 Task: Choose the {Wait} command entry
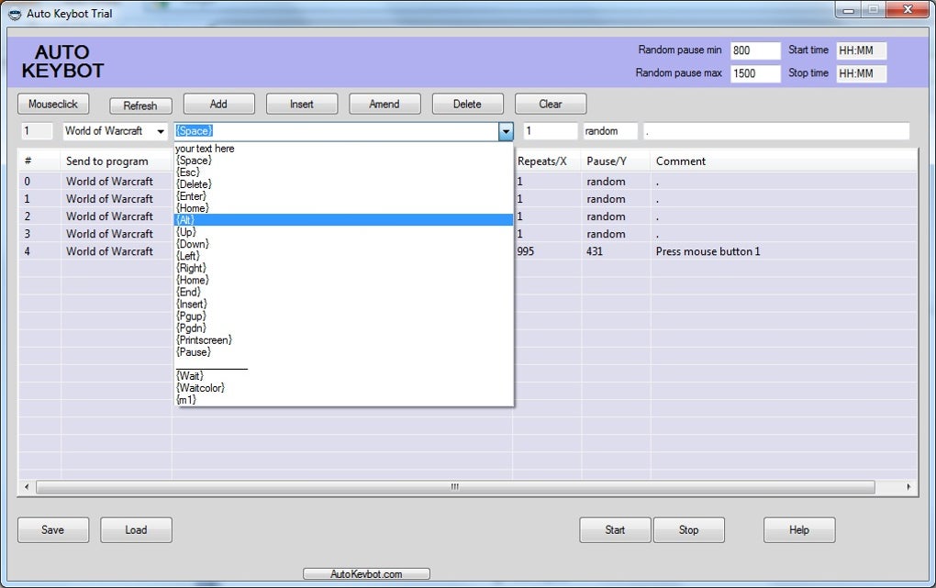(x=344, y=375)
